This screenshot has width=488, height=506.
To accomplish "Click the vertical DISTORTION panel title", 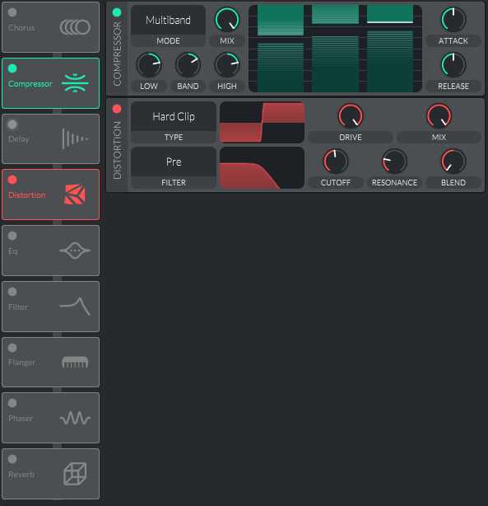I will (117, 150).
